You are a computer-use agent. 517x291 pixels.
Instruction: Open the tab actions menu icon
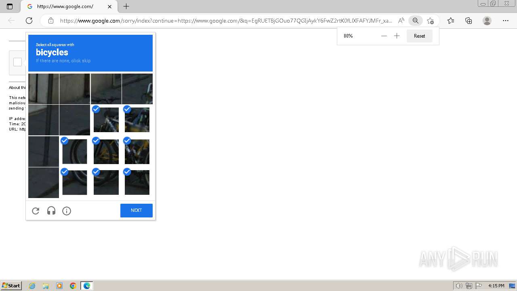(x=10, y=6)
